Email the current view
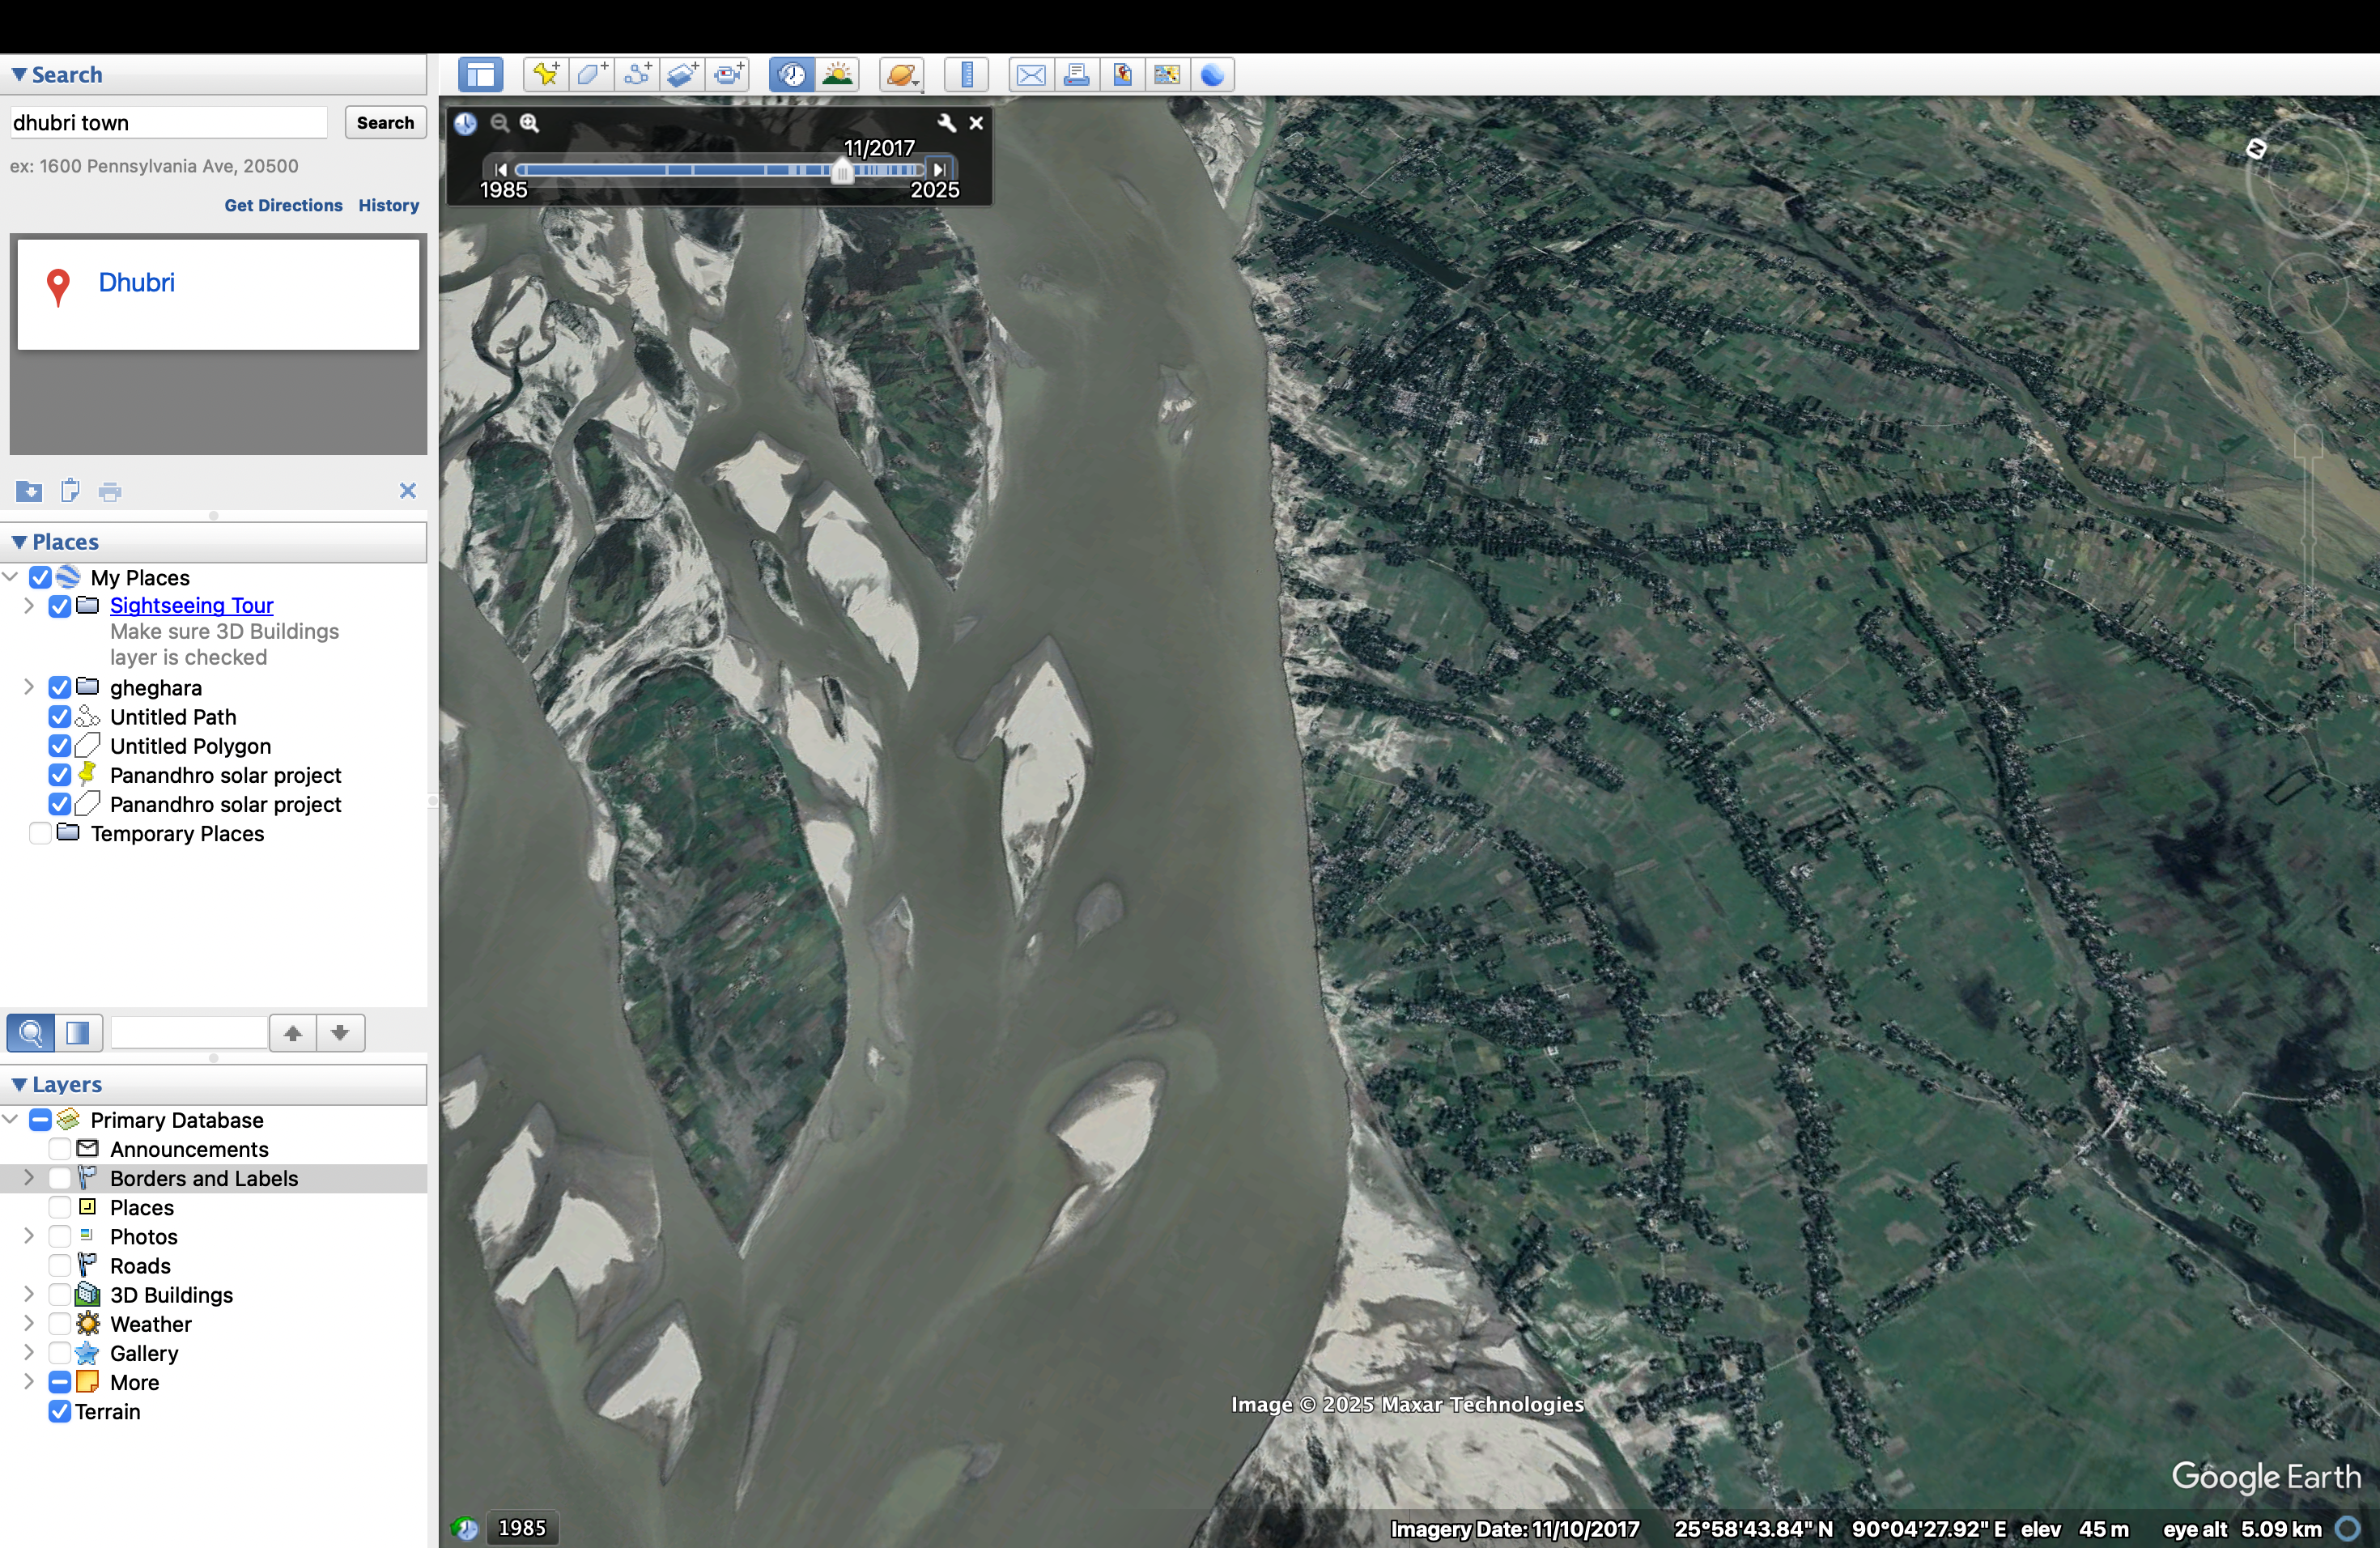Viewport: 2380px width, 1548px height. pyautogui.click(x=1030, y=74)
